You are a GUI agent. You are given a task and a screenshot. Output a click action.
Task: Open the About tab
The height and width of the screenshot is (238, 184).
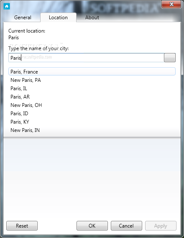(x=92, y=18)
